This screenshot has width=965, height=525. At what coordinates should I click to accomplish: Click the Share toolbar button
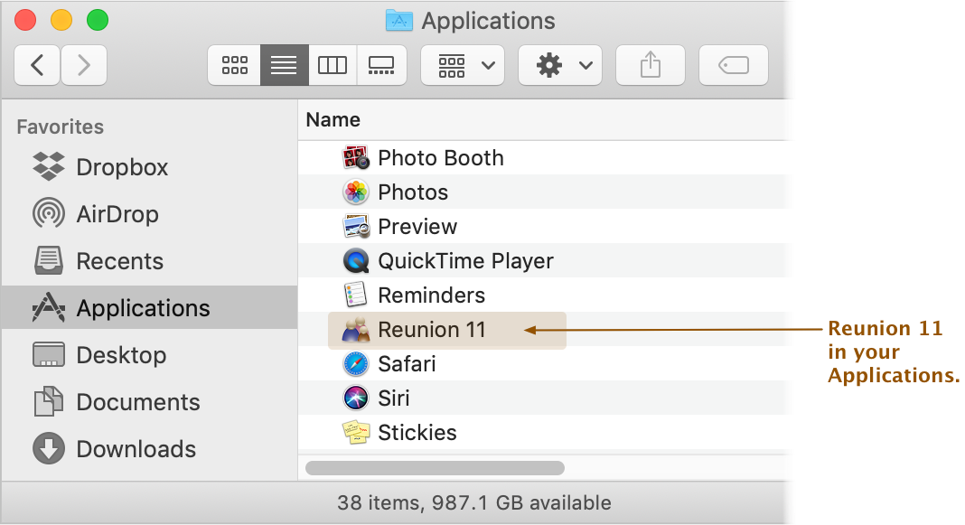651,65
